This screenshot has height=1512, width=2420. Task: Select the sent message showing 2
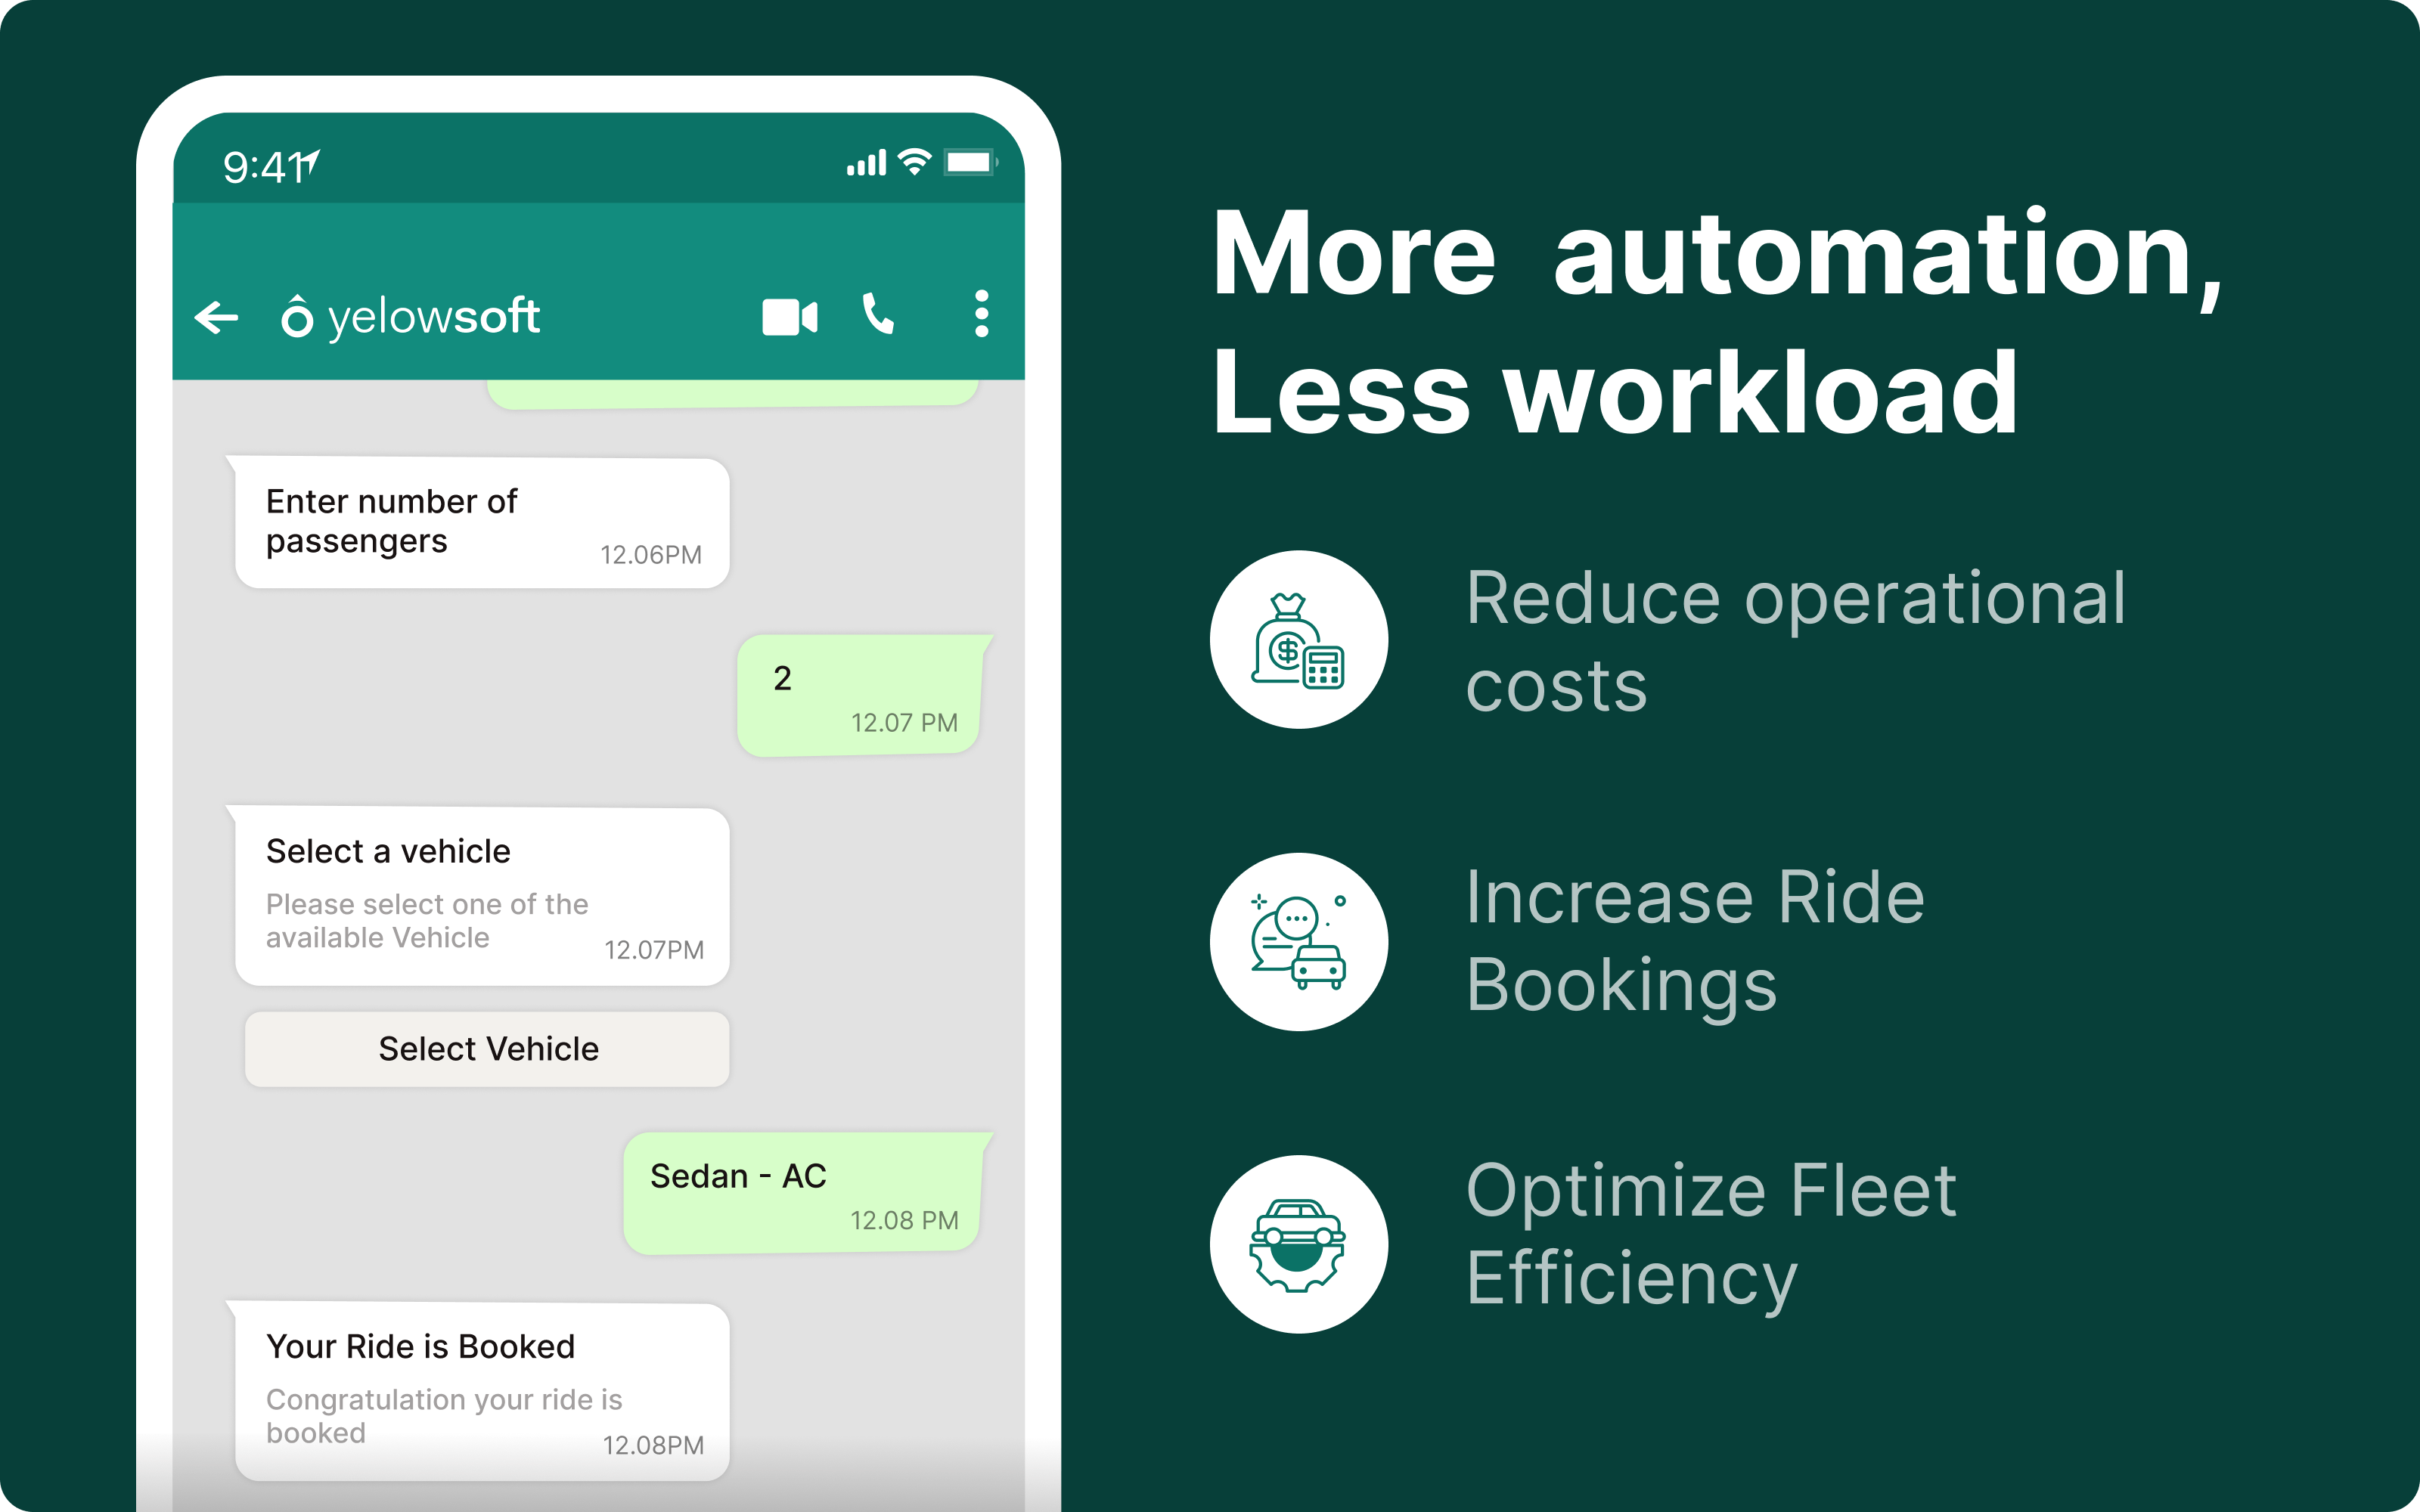[x=864, y=695]
